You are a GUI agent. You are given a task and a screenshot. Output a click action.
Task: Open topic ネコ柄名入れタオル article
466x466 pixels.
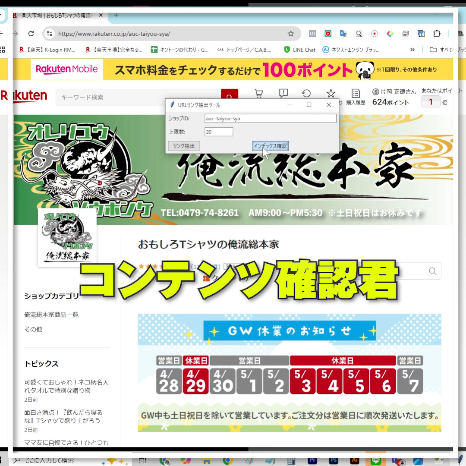[x=66, y=386]
